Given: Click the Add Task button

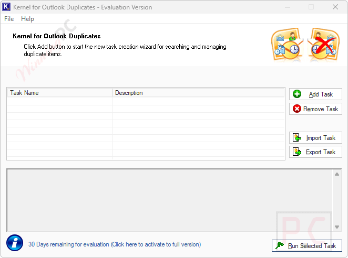Looking at the screenshot, I should pos(315,94).
